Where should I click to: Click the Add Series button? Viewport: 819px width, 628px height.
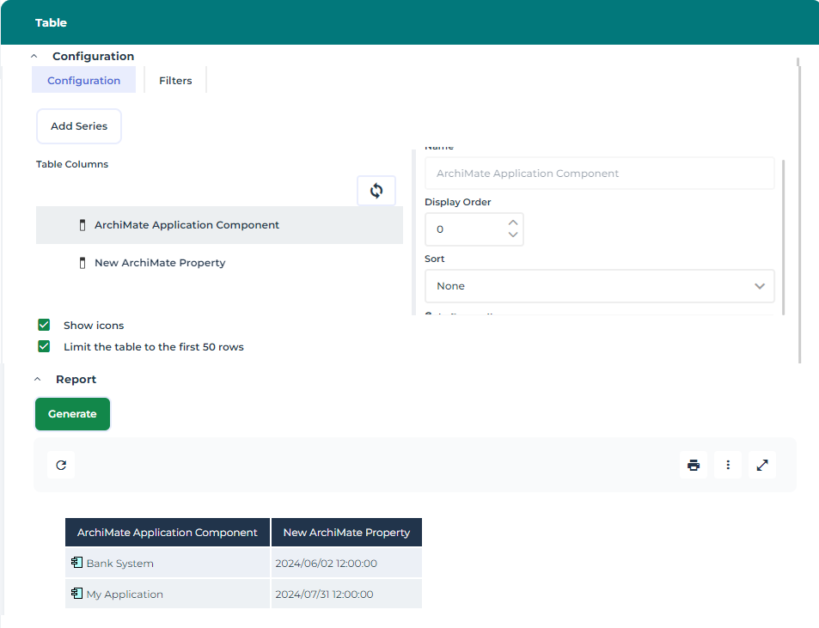point(79,126)
